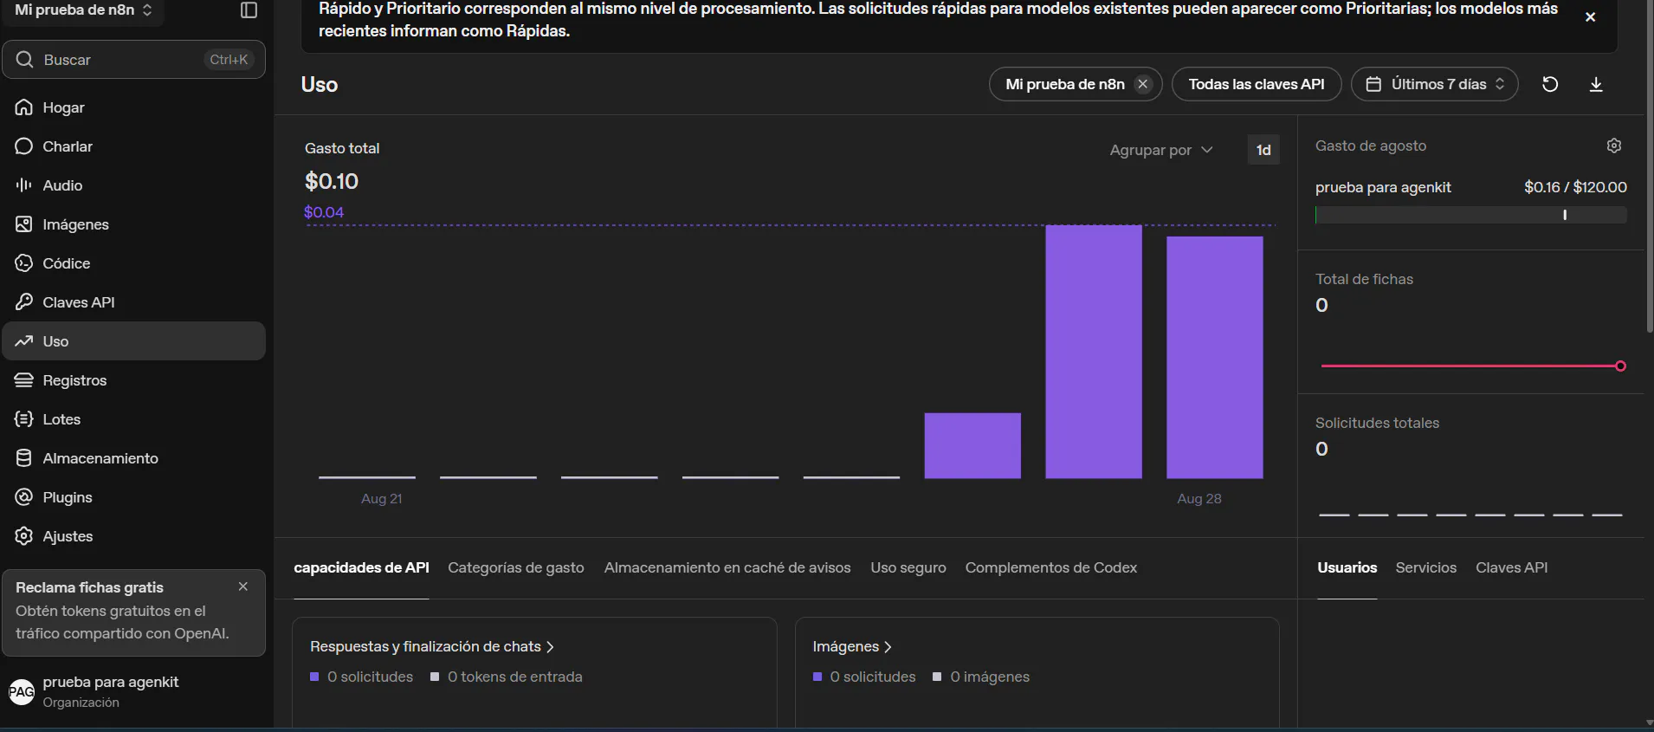Select Uso in the sidebar
Screen dimensions: 1654x732
click(x=133, y=341)
